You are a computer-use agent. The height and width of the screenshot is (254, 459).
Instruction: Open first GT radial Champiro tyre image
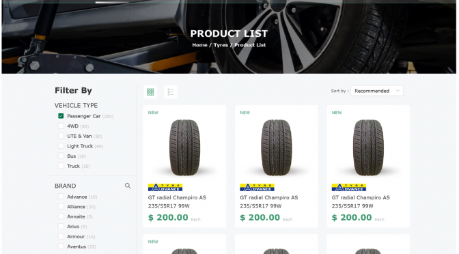pyautogui.click(x=184, y=147)
